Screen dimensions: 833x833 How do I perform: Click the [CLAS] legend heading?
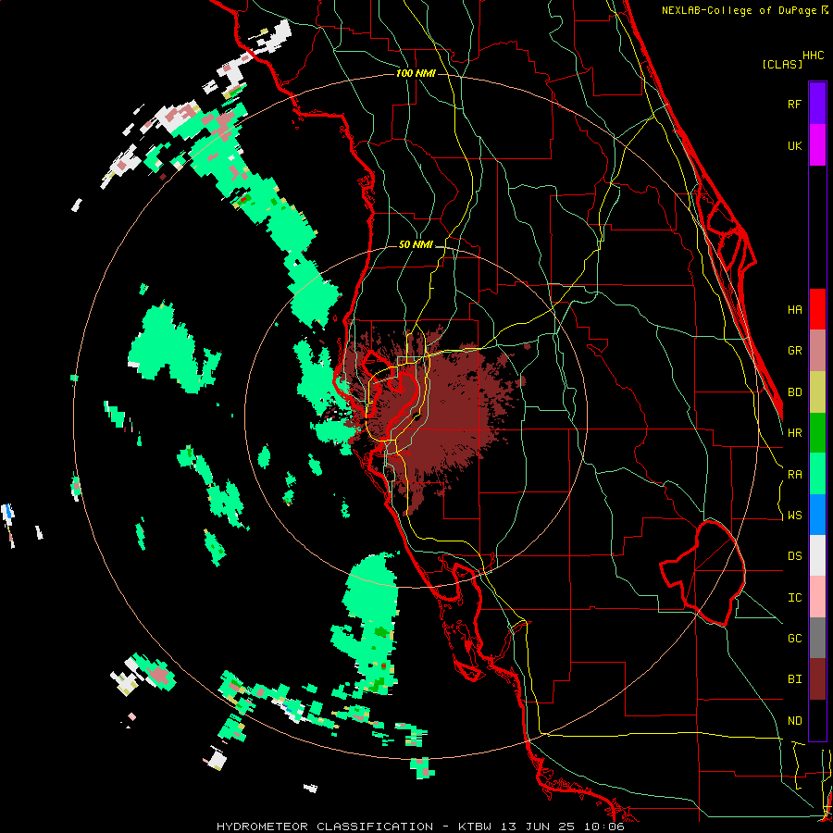click(782, 64)
